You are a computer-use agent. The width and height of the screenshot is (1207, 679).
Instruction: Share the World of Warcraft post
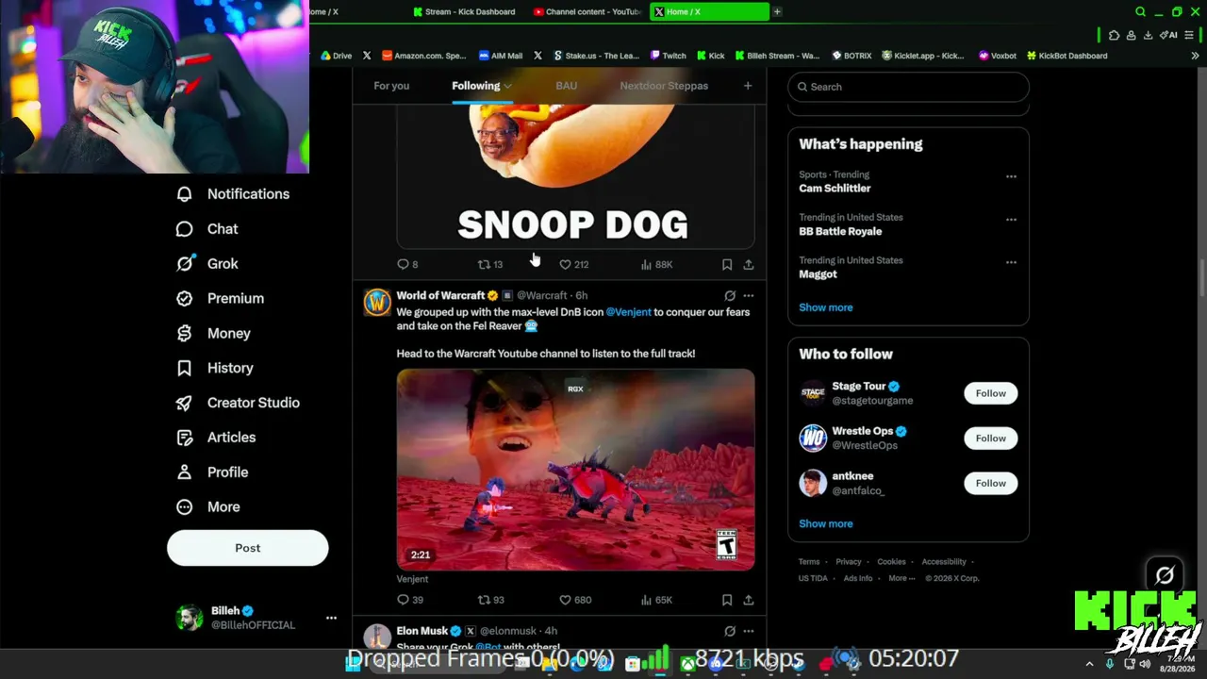coord(749,600)
